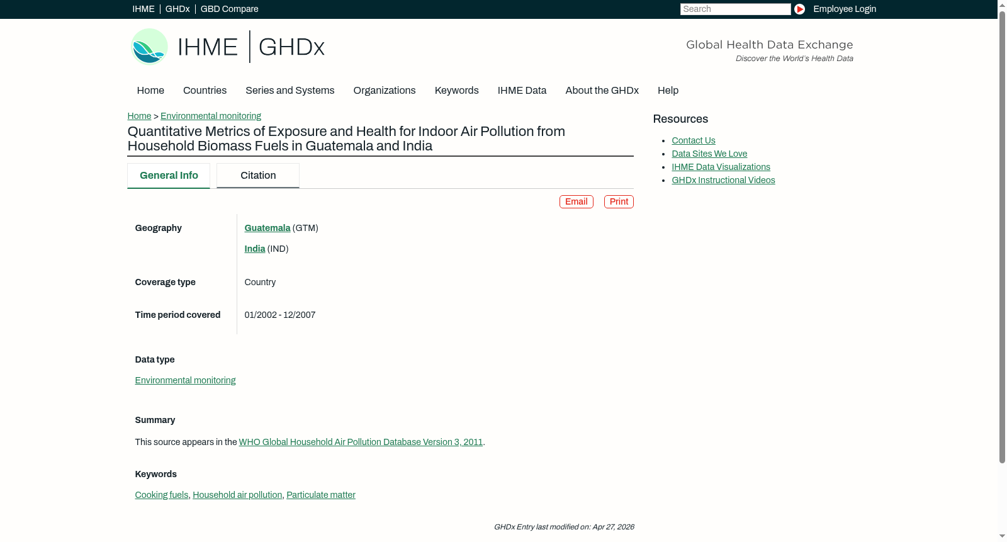Screen dimensions: 1007x542
Task: Click the Cooking fuels keyword
Action: tap(162, 495)
